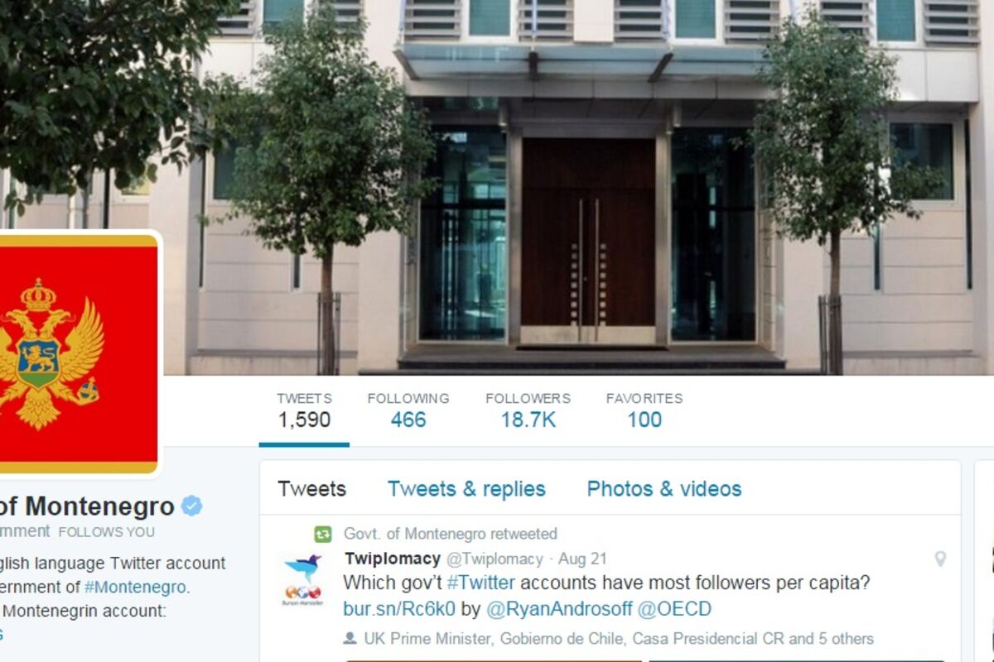Switch to Tweets & replies tab
994x662 pixels.
(466, 489)
